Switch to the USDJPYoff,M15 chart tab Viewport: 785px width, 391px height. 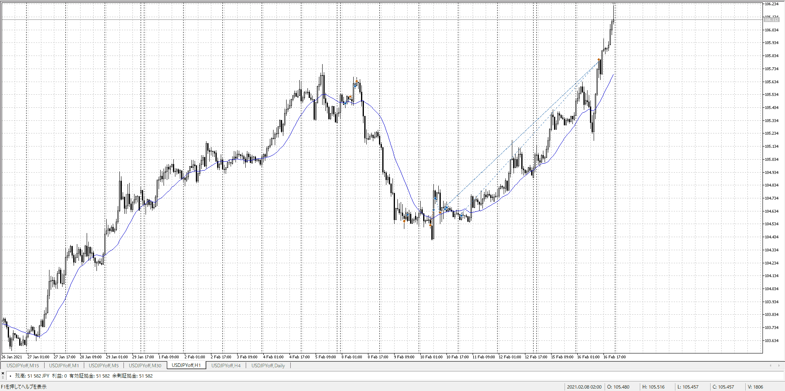click(x=22, y=365)
